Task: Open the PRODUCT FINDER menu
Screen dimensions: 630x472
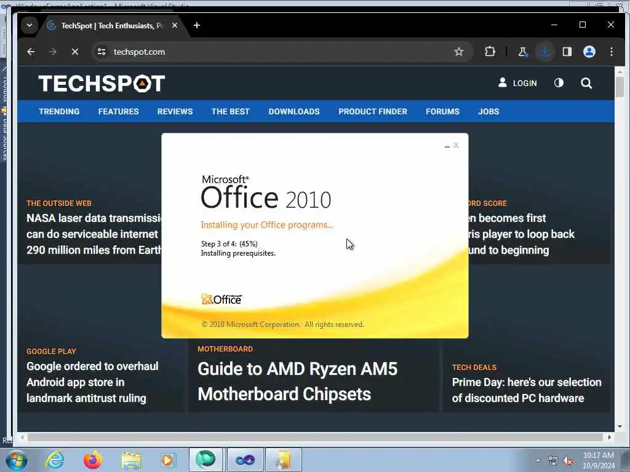Action: [x=373, y=112]
